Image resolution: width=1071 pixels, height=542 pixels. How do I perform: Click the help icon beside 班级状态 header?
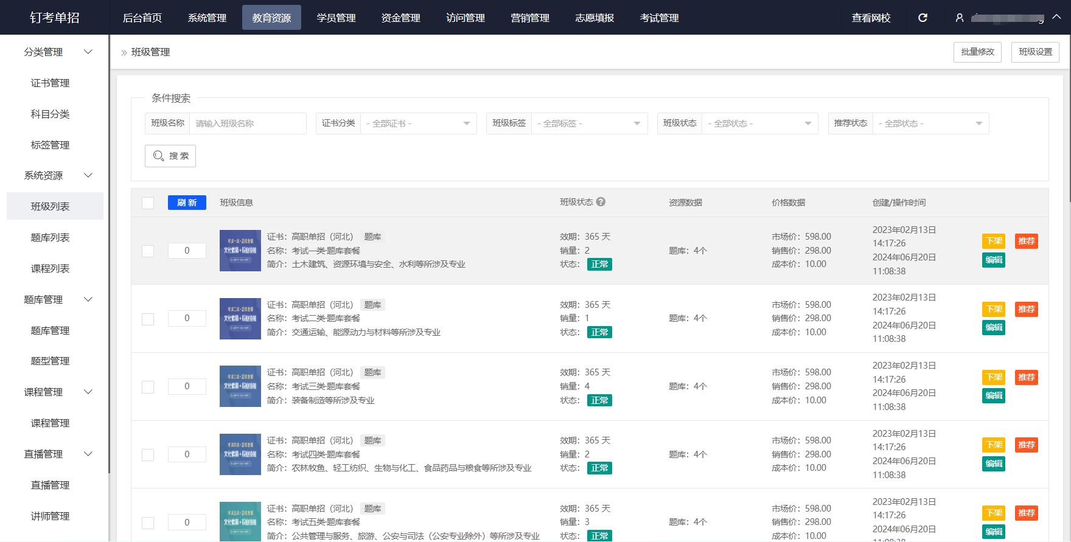(601, 202)
